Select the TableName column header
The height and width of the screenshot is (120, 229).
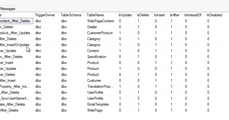101,15
